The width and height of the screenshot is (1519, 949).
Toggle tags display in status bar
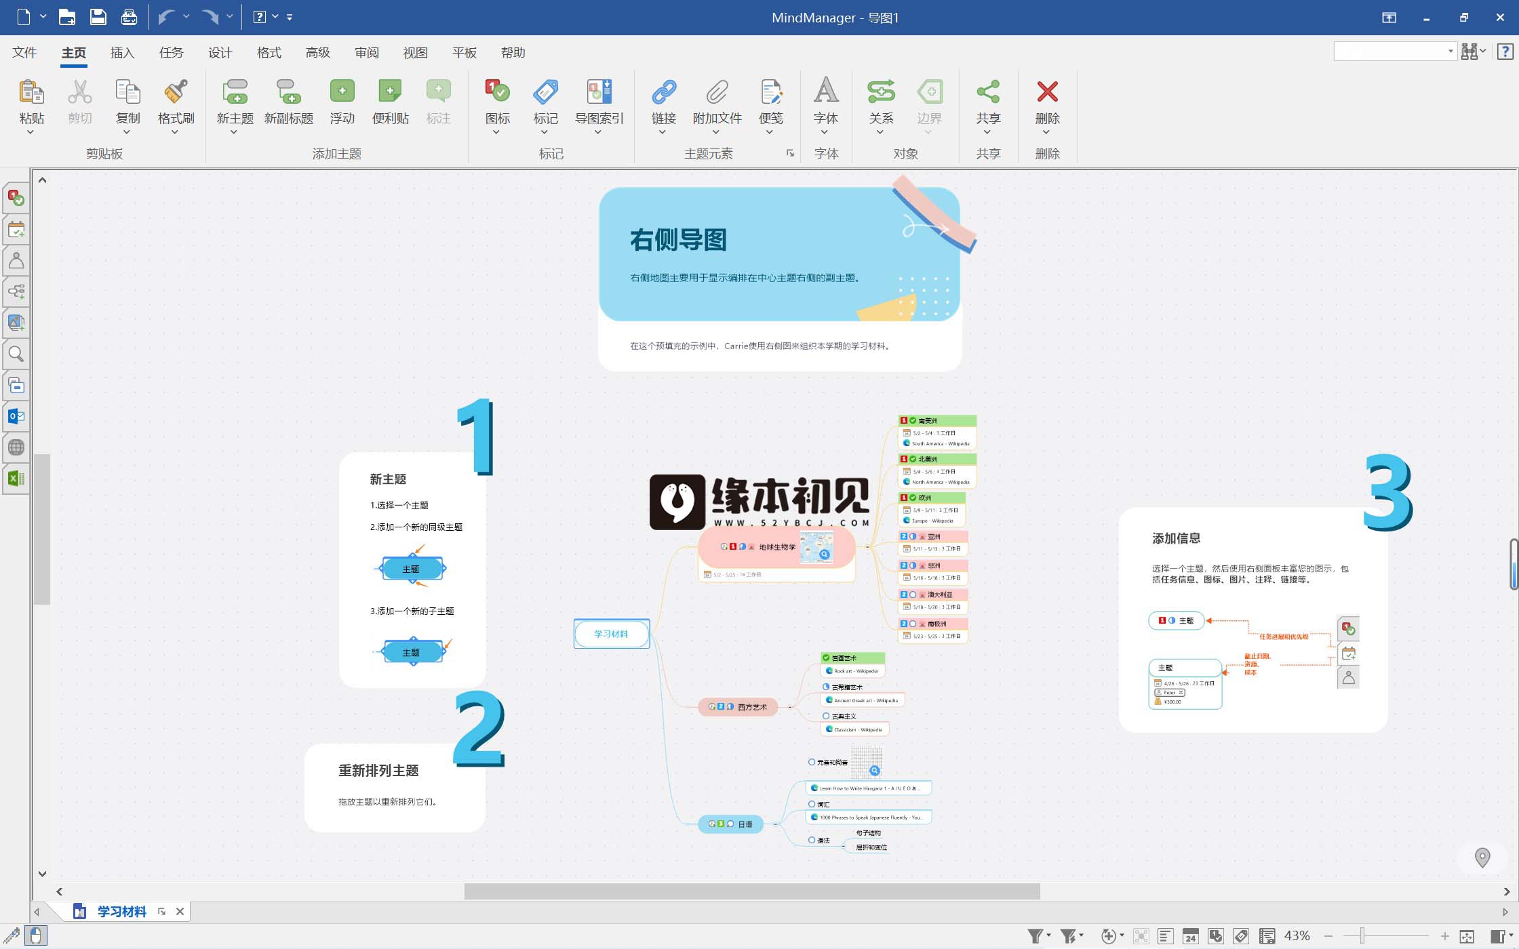(1241, 936)
